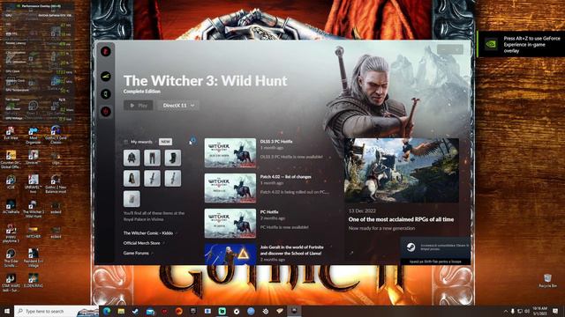Open the Resident Evil Village desktop shortcut
565x317 pixels.
pos(34,258)
